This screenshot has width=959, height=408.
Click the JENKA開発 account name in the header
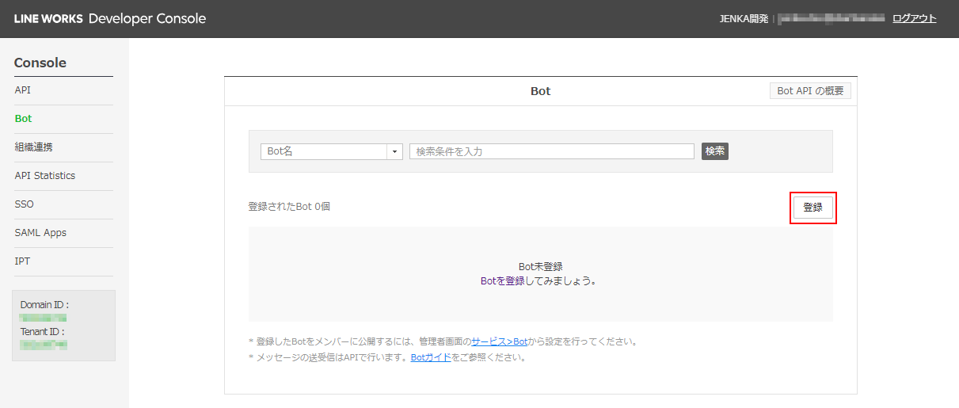click(x=744, y=18)
